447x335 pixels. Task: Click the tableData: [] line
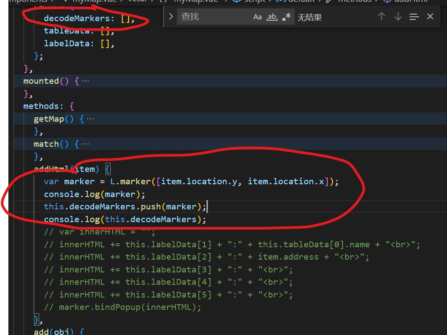point(79,31)
